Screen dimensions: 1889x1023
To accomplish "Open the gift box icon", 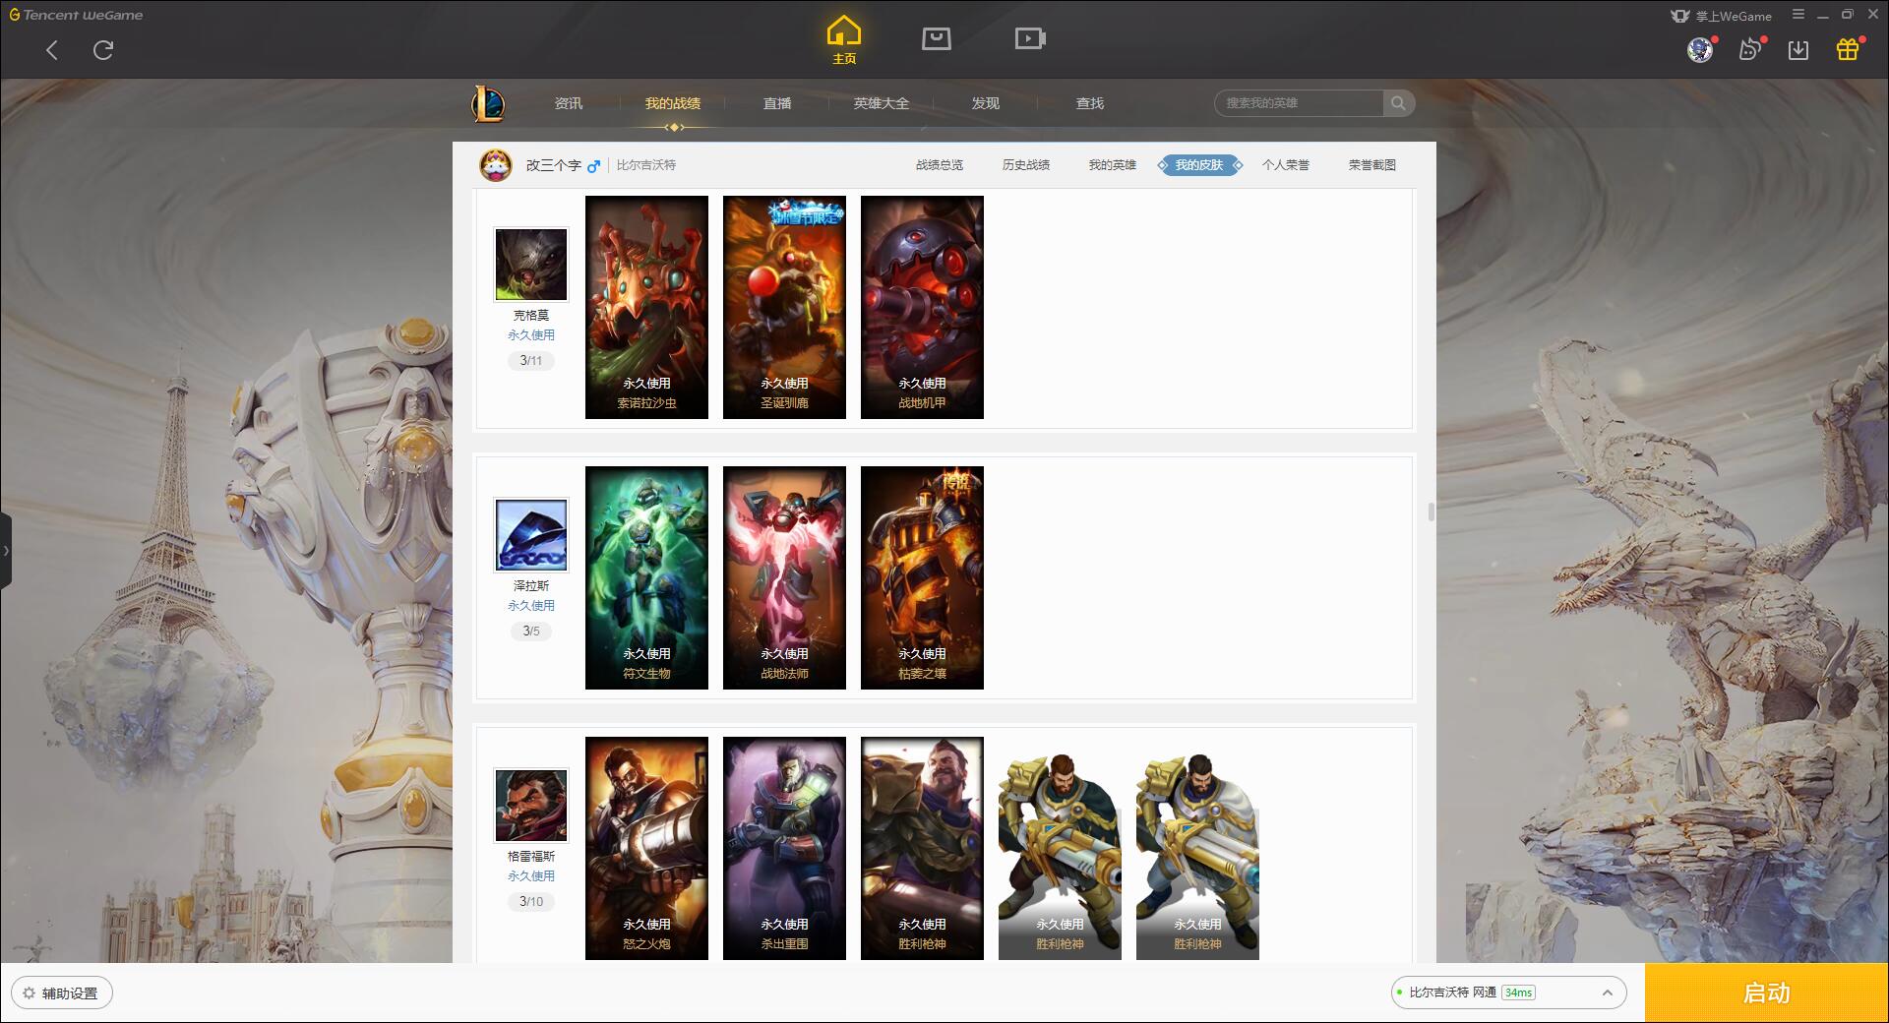I will [x=1848, y=49].
